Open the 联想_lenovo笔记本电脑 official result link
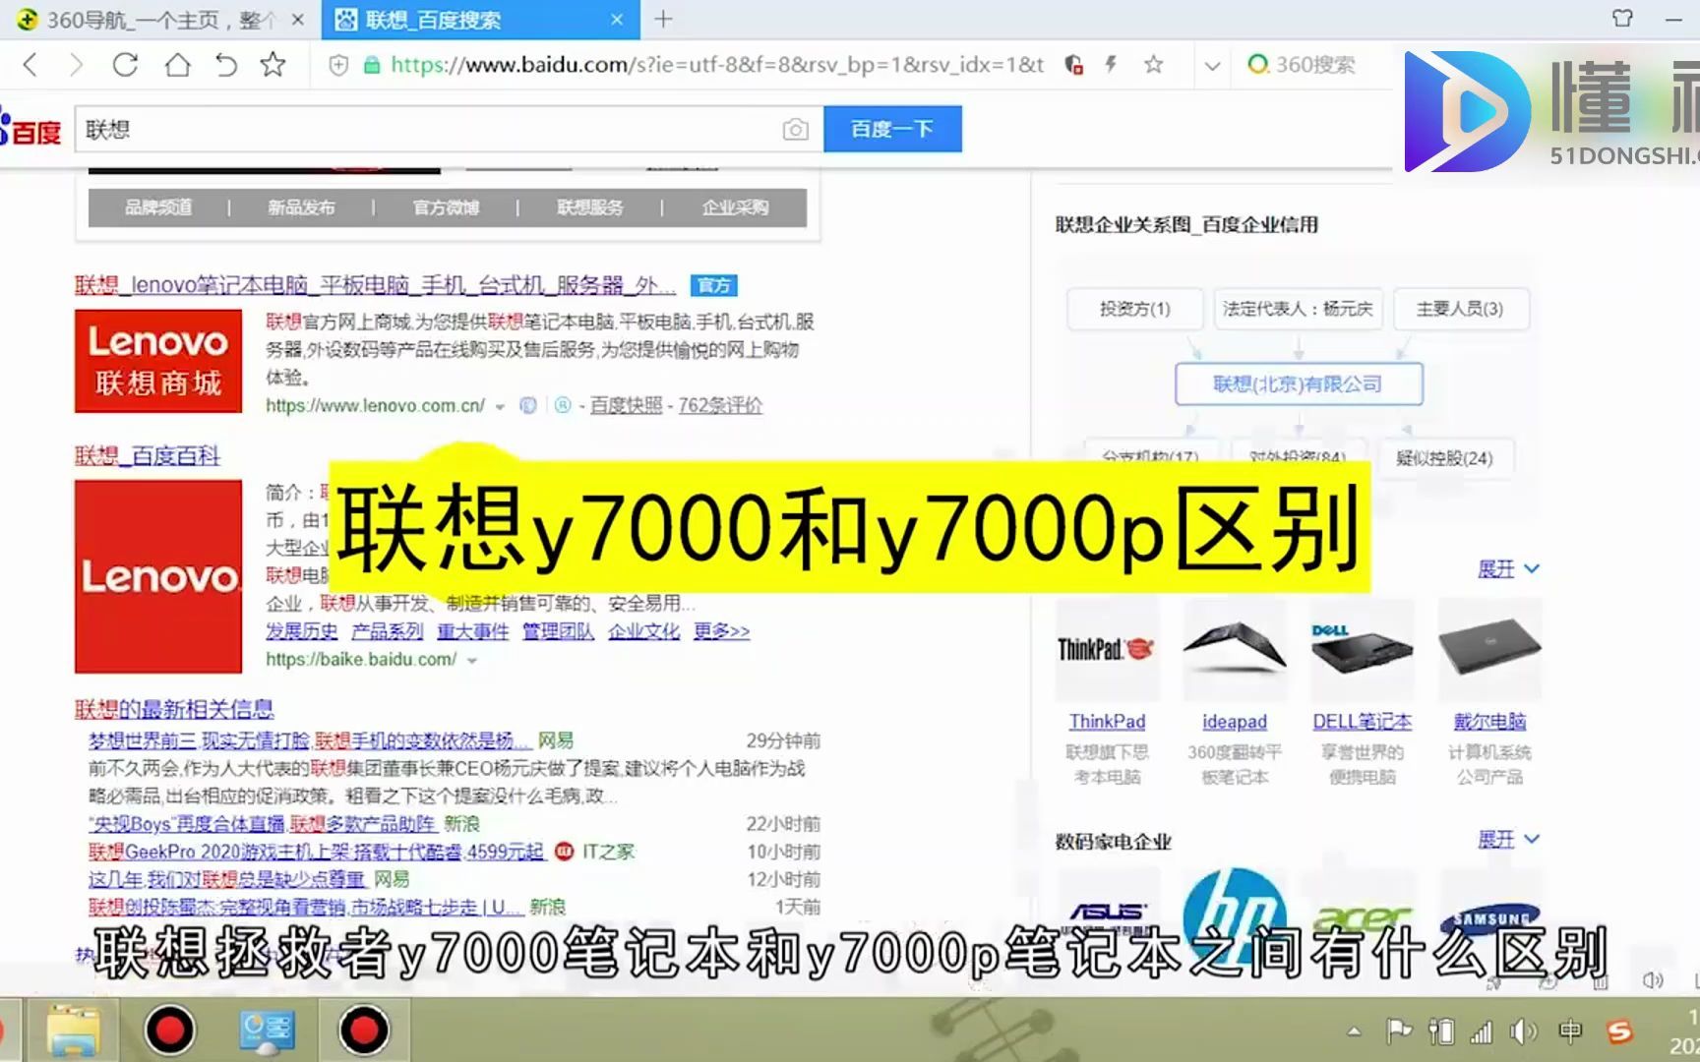The image size is (1700, 1062). 375,285
